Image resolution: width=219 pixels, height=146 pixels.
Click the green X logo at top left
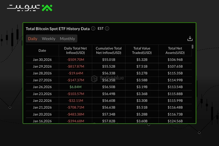coord(47,8)
